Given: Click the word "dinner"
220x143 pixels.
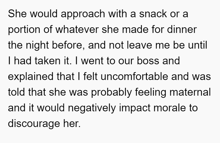Looking at the screenshot, I should coord(182,29).
